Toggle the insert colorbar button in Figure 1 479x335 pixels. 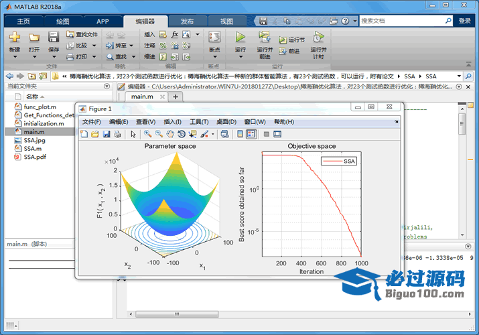(240, 134)
